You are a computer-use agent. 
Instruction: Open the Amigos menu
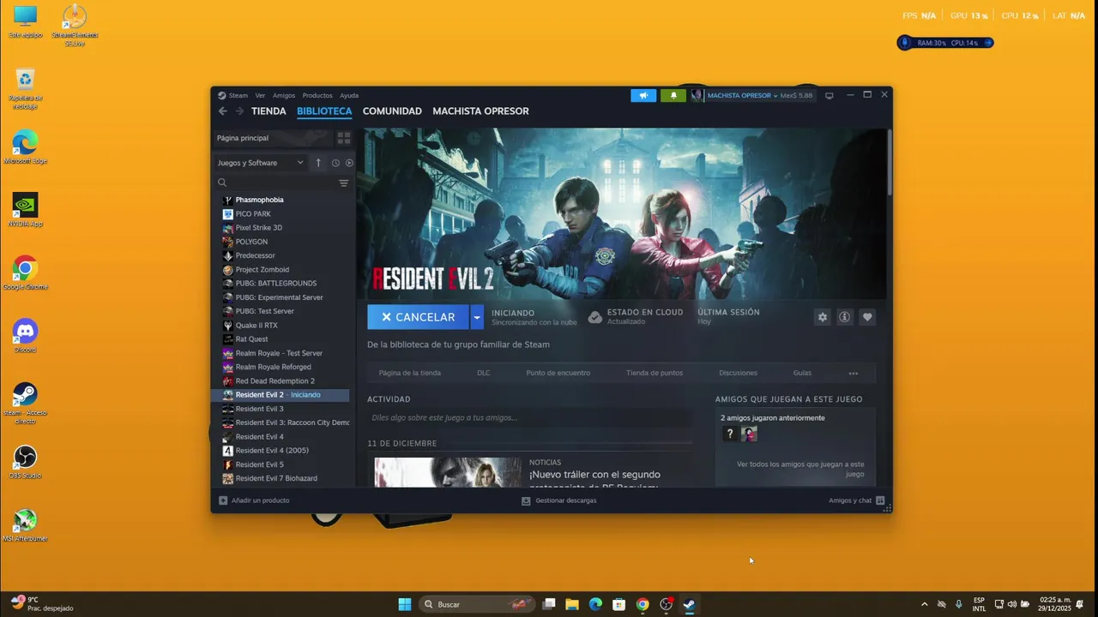284,95
